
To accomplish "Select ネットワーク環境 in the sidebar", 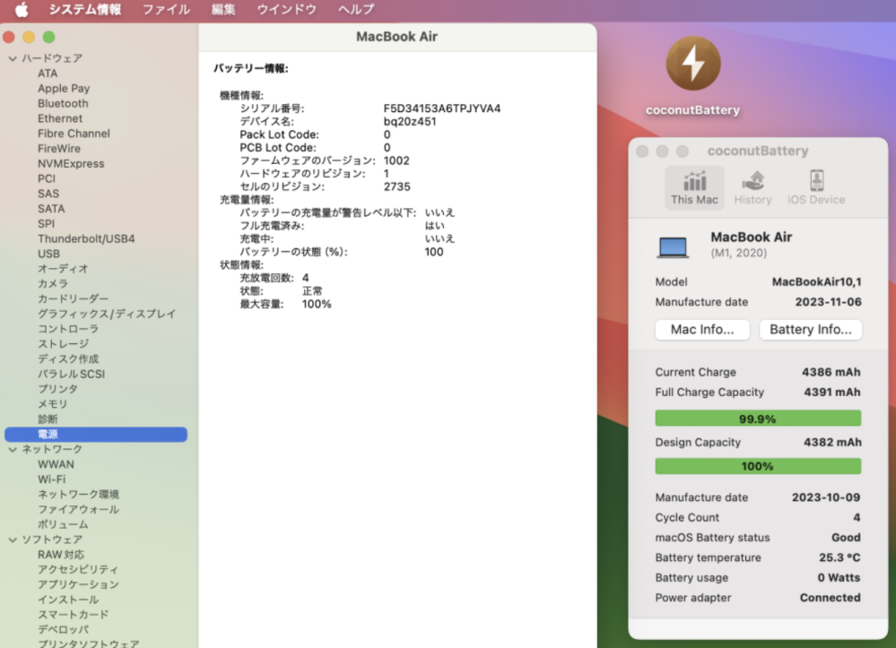I will coord(78,495).
